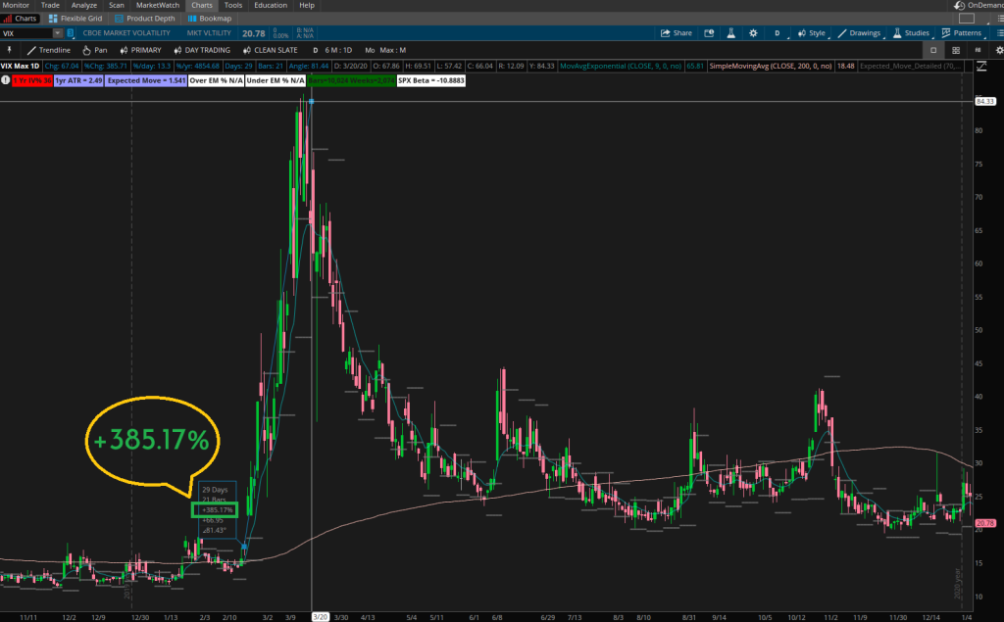Toggle Pan mode with the hand icon
Viewport: 1004px width, 622px height.
(x=93, y=50)
